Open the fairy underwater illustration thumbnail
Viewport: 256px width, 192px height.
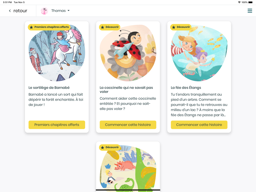(x=199, y=53)
